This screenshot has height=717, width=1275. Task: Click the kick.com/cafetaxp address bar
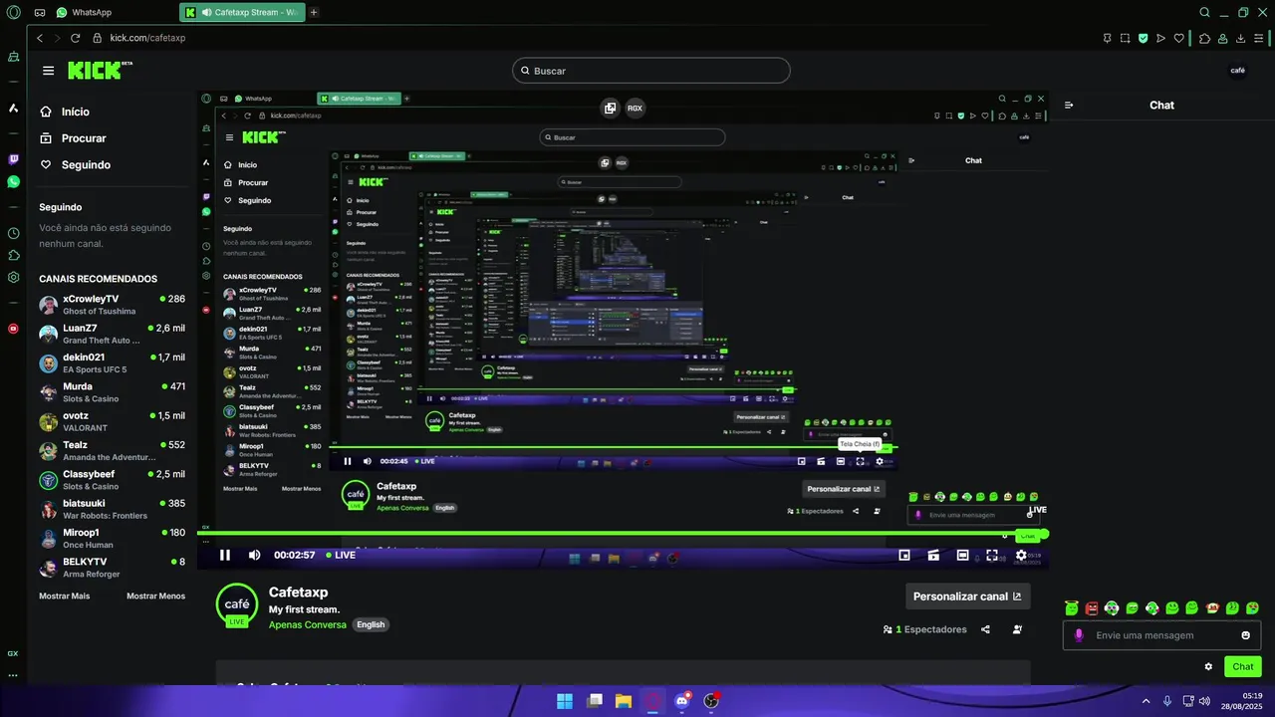coord(147,38)
